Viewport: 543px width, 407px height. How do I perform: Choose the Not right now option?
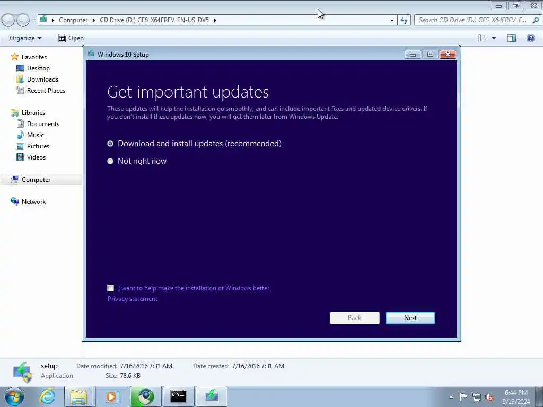point(110,161)
